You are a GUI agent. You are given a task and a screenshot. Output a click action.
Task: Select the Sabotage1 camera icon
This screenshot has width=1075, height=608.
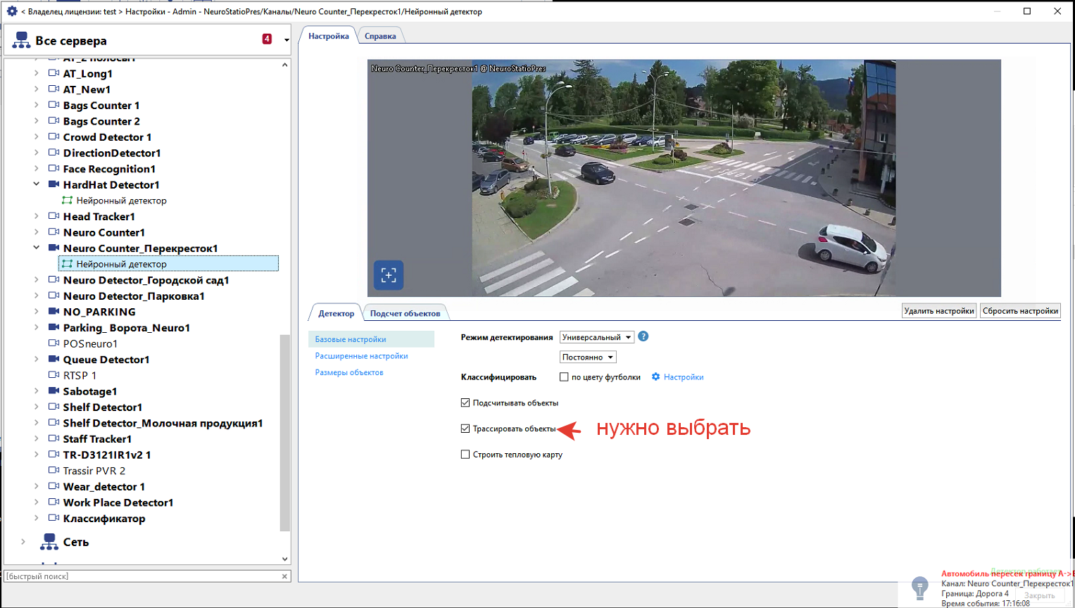click(x=54, y=391)
